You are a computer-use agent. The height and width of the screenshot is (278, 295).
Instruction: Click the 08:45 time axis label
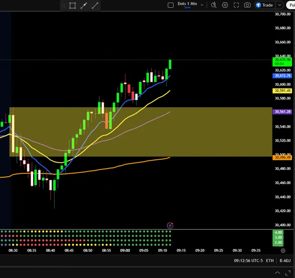(69, 251)
